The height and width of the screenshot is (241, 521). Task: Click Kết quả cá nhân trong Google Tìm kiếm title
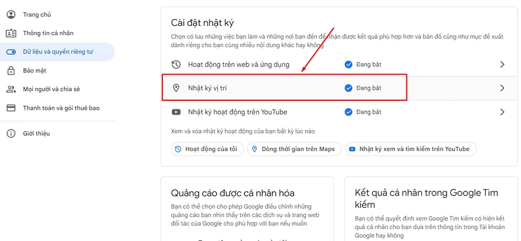pos(427,199)
